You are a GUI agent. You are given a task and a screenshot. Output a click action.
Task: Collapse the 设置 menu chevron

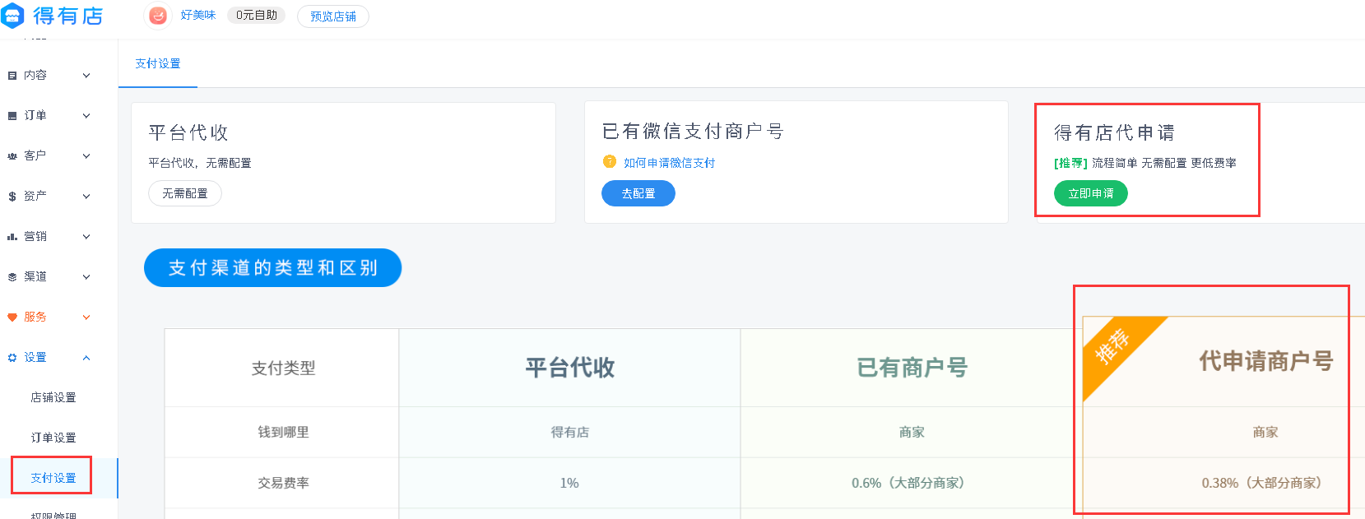86,358
